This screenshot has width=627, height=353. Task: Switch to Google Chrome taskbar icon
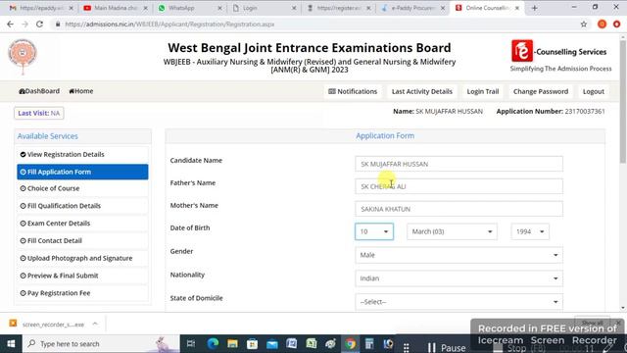click(x=351, y=343)
